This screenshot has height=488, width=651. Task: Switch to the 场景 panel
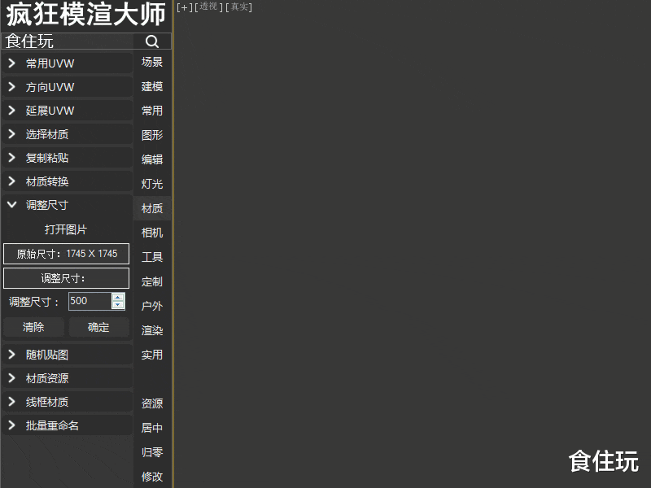coord(151,62)
